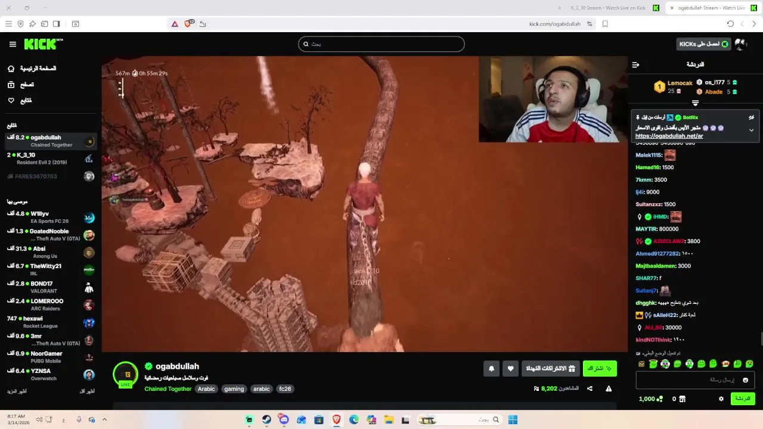Open Brave main menu hamburger icon
This screenshot has width=763, height=429.
pos(8,24)
